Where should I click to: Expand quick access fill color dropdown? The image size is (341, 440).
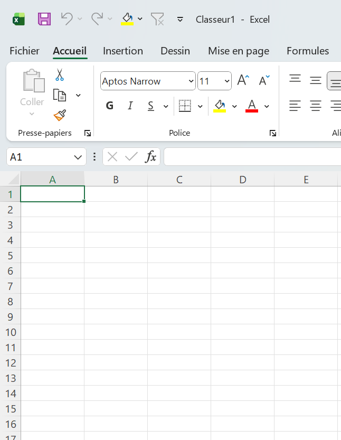click(140, 19)
